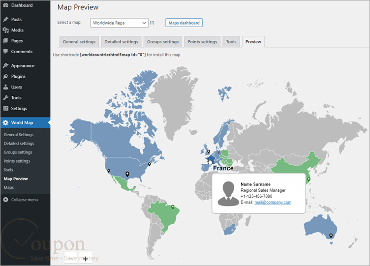Switch to the Tools tab
The width and height of the screenshot is (370, 266).
[x=231, y=42]
